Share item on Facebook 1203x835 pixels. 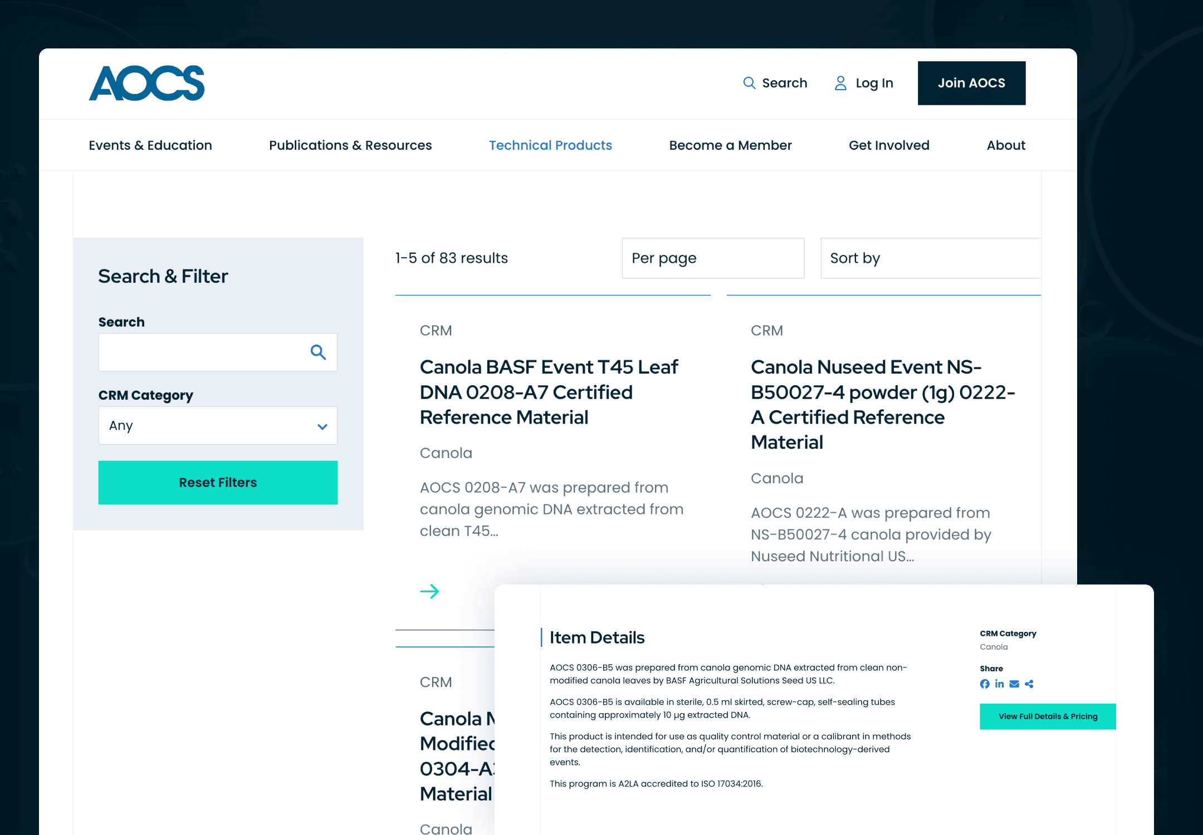pyautogui.click(x=985, y=684)
